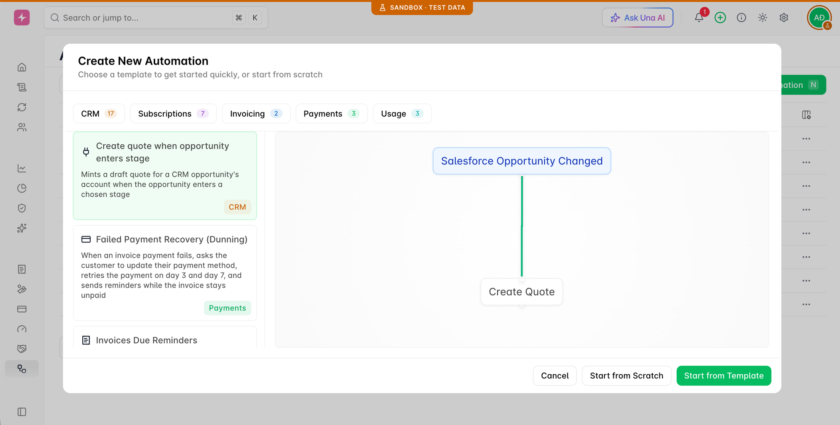The height and width of the screenshot is (425, 840).
Task: Open the sync arrows sidebar icon
Action: [22, 107]
